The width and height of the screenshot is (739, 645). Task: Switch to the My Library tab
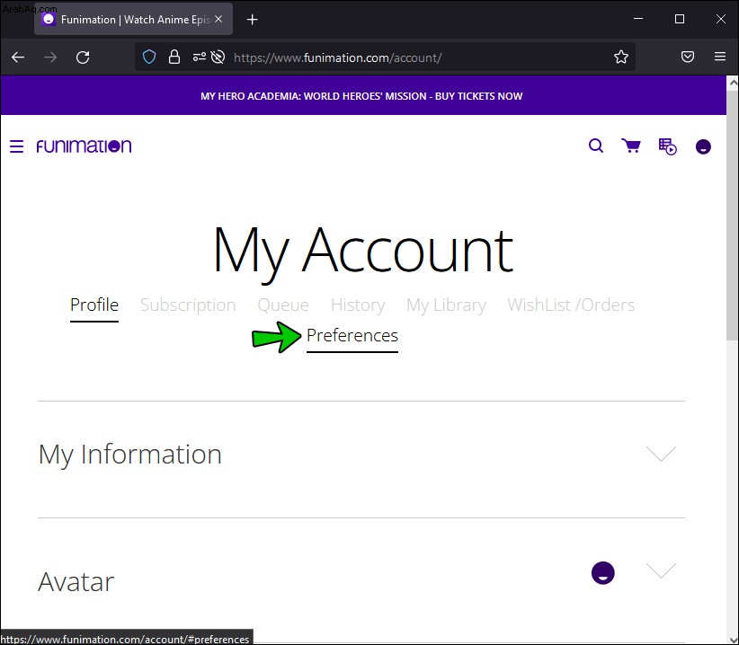(446, 305)
